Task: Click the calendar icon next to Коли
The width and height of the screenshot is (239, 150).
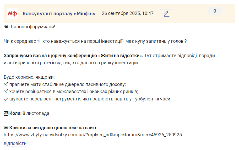Action: click(x=6, y=113)
